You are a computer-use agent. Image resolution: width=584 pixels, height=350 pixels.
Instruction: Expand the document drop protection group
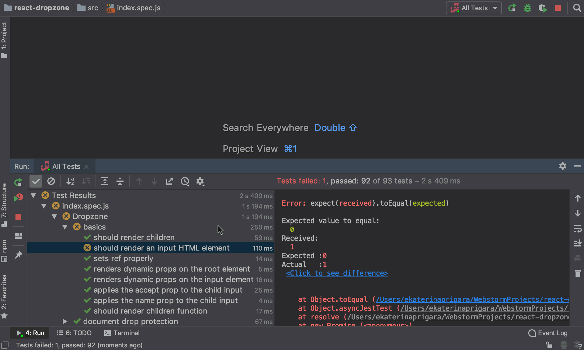pyautogui.click(x=65, y=321)
